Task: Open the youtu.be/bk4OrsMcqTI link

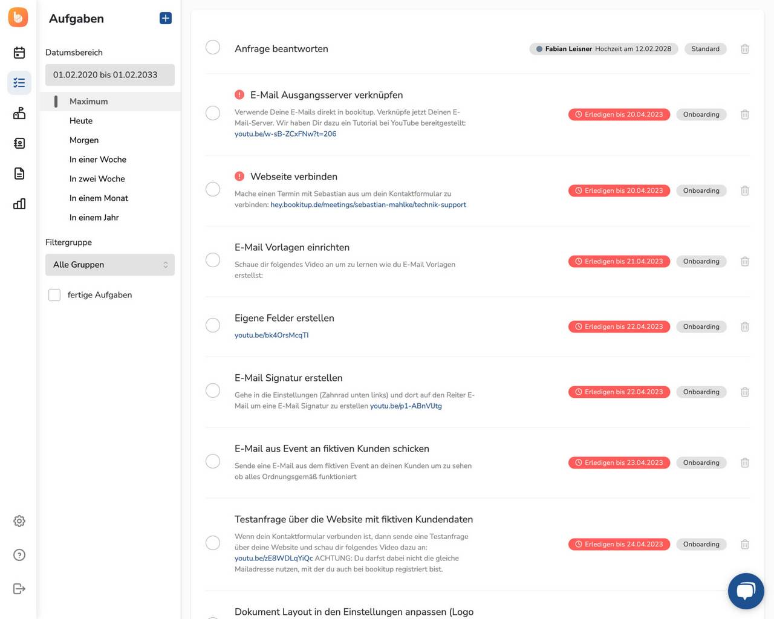Action: coord(272,335)
